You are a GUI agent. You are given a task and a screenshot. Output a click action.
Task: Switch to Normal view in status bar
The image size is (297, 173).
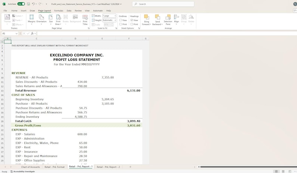coord(276,171)
